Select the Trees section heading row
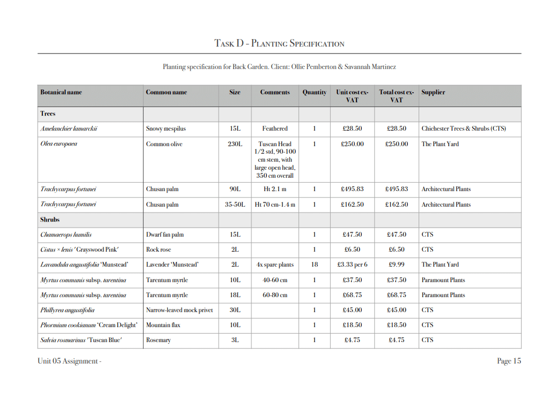 click(48, 114)
